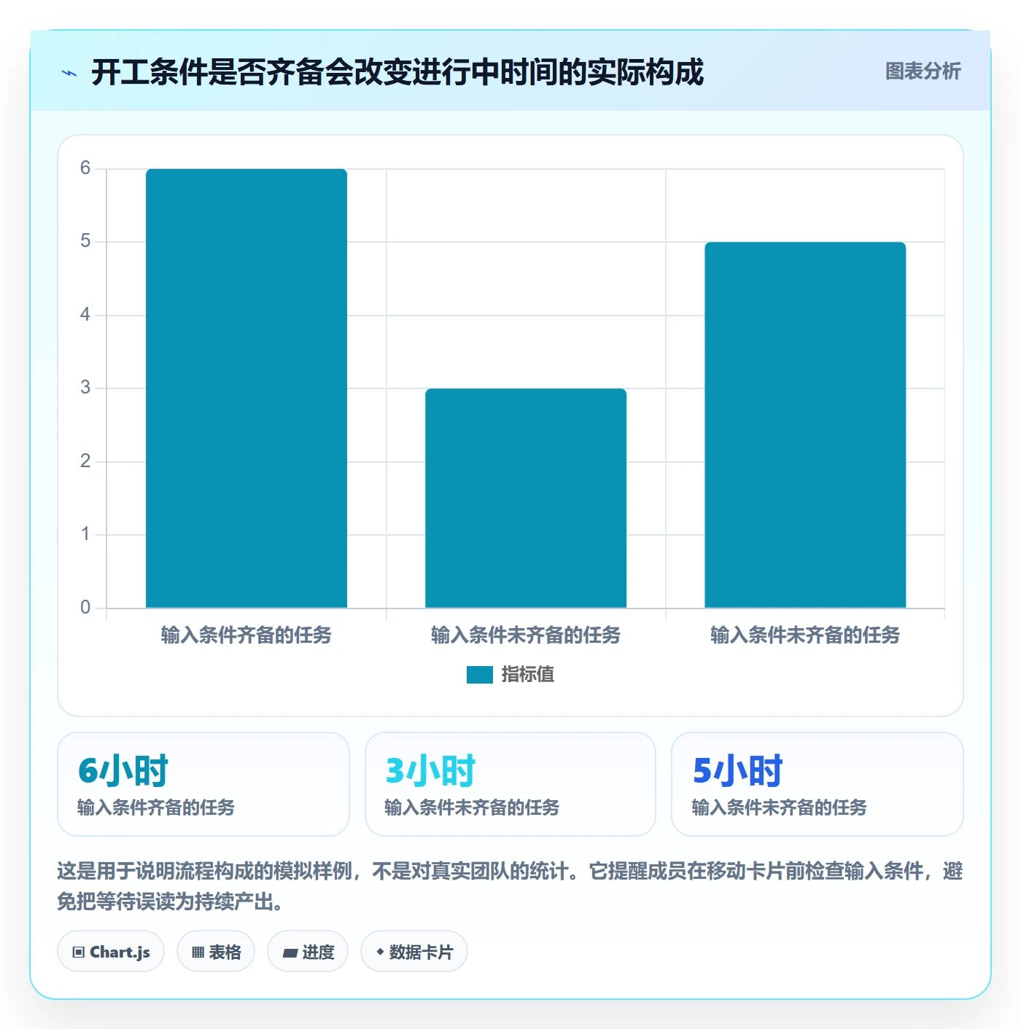Select the 数据卡片 chip label

[x=421, y=952]
